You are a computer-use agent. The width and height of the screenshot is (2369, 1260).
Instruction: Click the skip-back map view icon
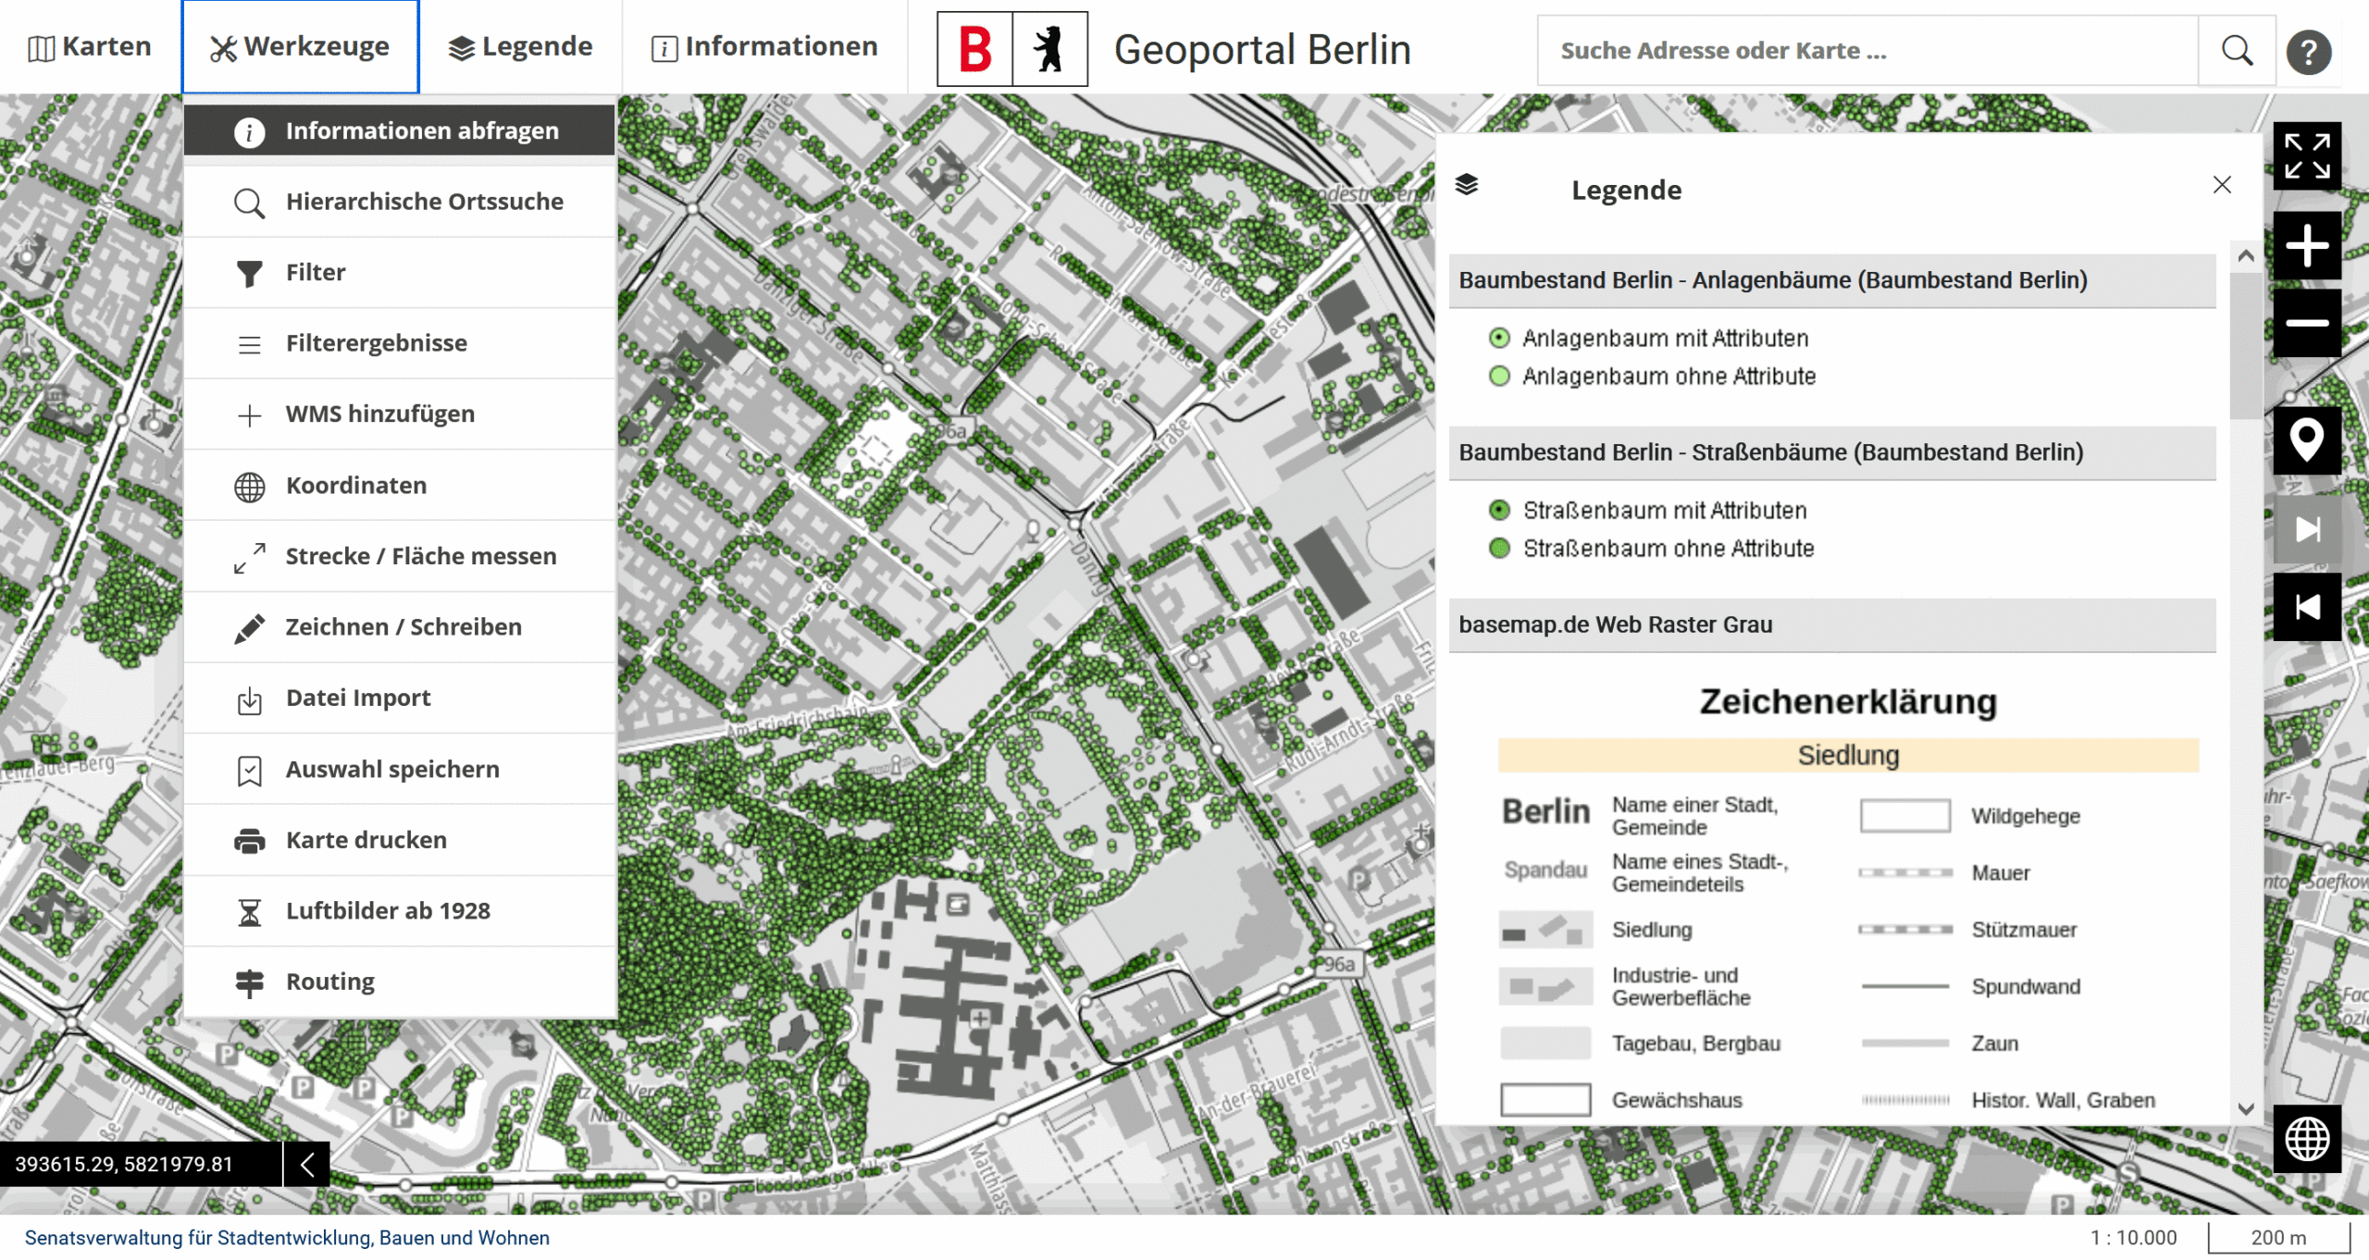[2306, 607]
